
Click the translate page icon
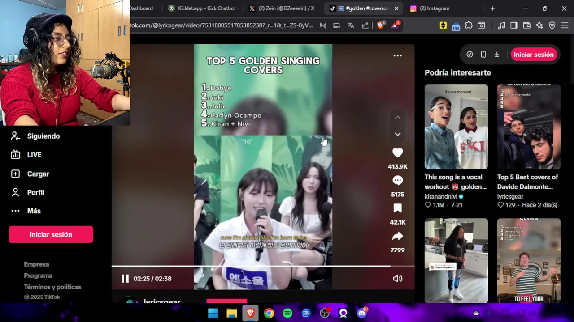point(351,25)
